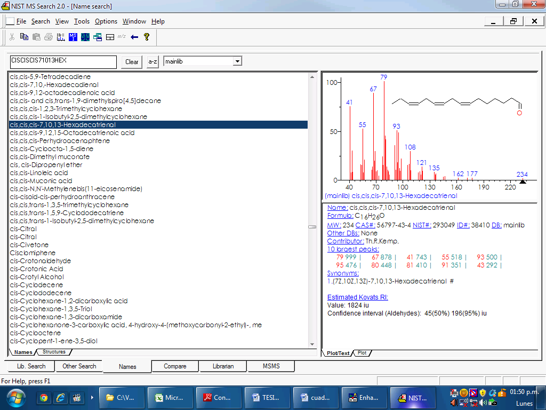Click the Paste toolbar icon
The width and height of the screenshot is (546, 410).
[x=36, y=37]
